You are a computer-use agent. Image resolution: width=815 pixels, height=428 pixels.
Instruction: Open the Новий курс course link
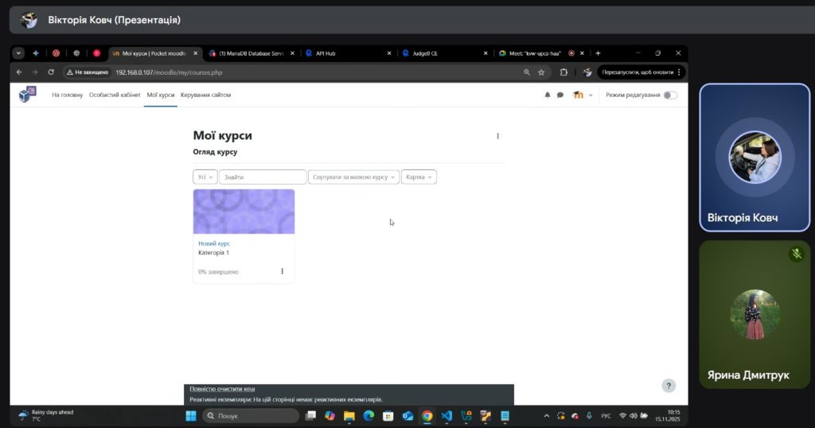(x=214, y=243)
